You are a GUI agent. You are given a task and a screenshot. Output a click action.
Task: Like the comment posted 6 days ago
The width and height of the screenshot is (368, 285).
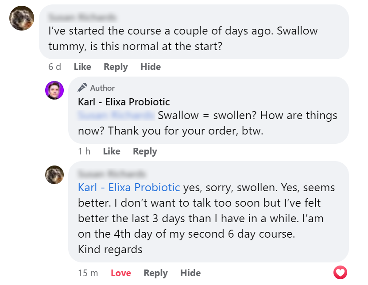point(82,67)
